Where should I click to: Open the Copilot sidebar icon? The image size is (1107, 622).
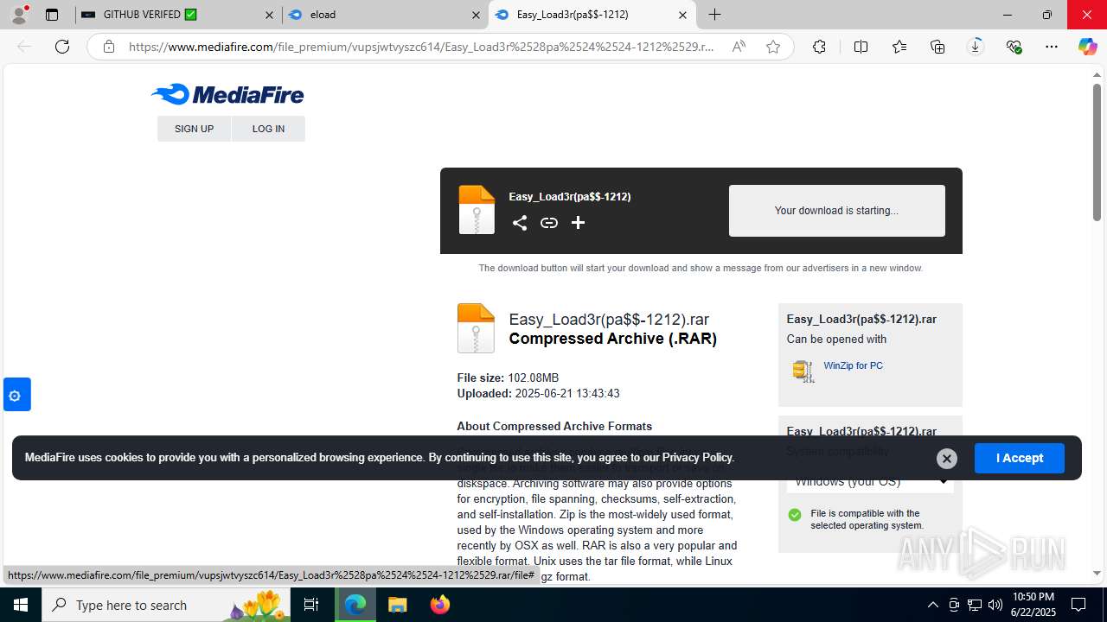[1087, 47]
